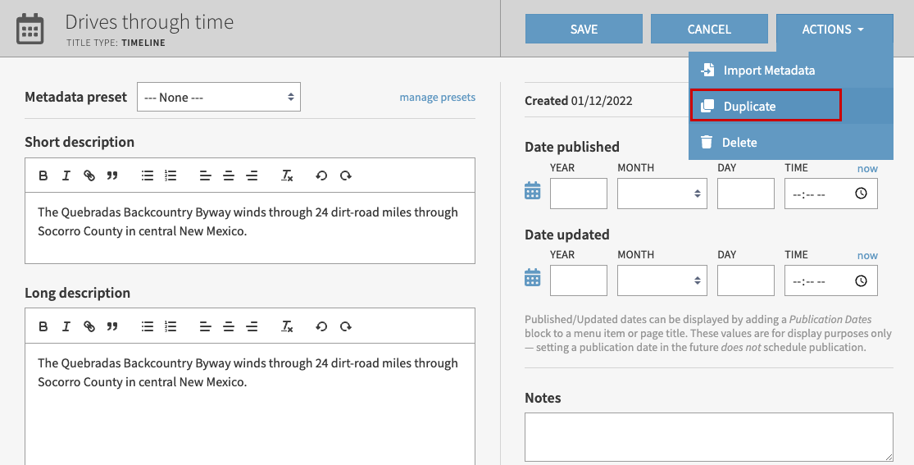Click the Cancel button
Viewport: 914px width, 465px height.
click(x=709, y=30)
